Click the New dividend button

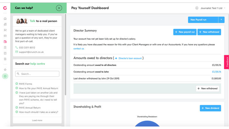point(210,108)
